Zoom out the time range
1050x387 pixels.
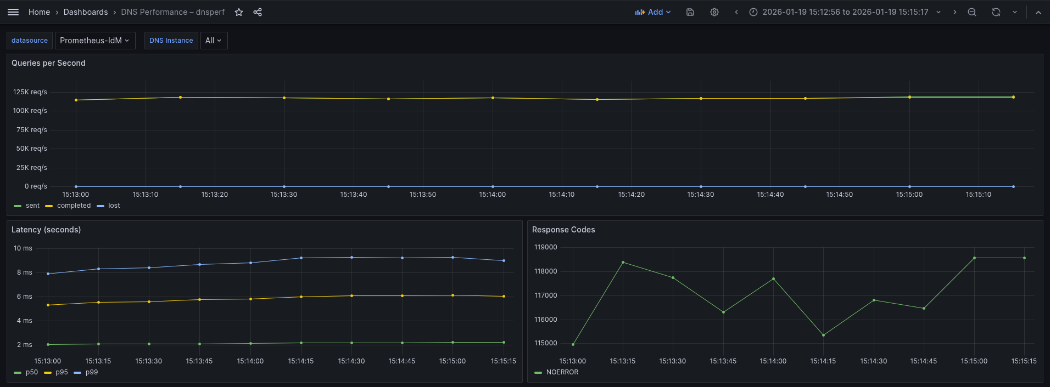point(972,12)
